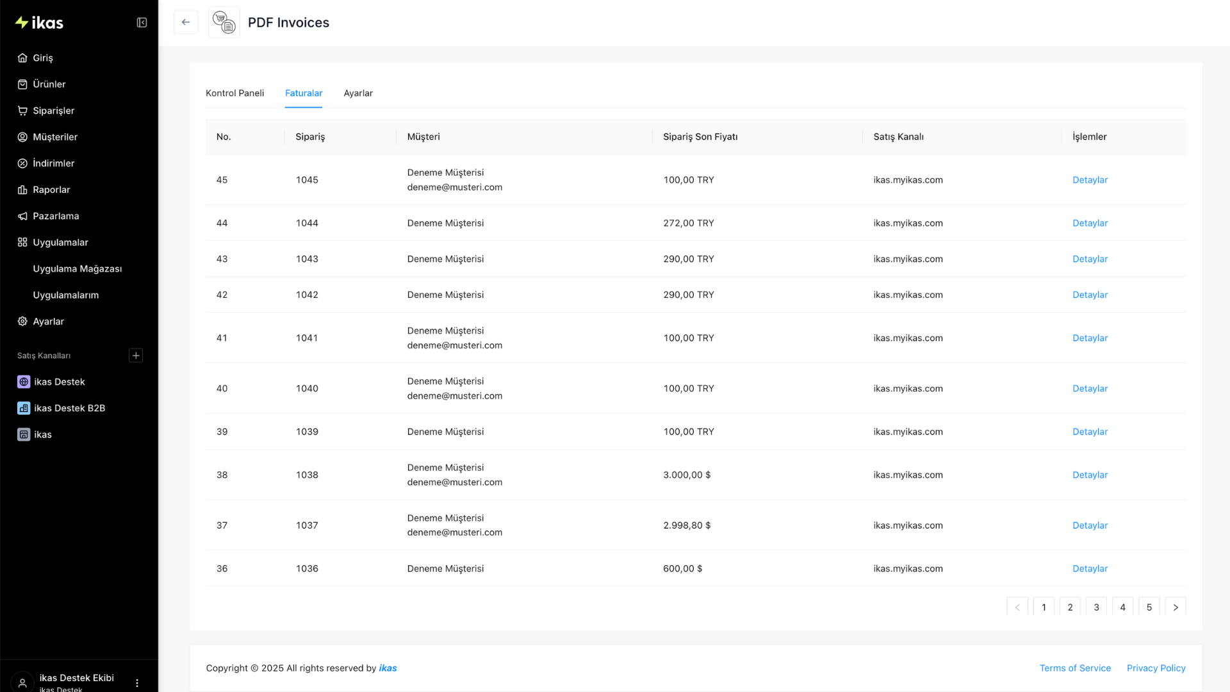
Task: Click the user avatar icon
Action: point(22,682)
